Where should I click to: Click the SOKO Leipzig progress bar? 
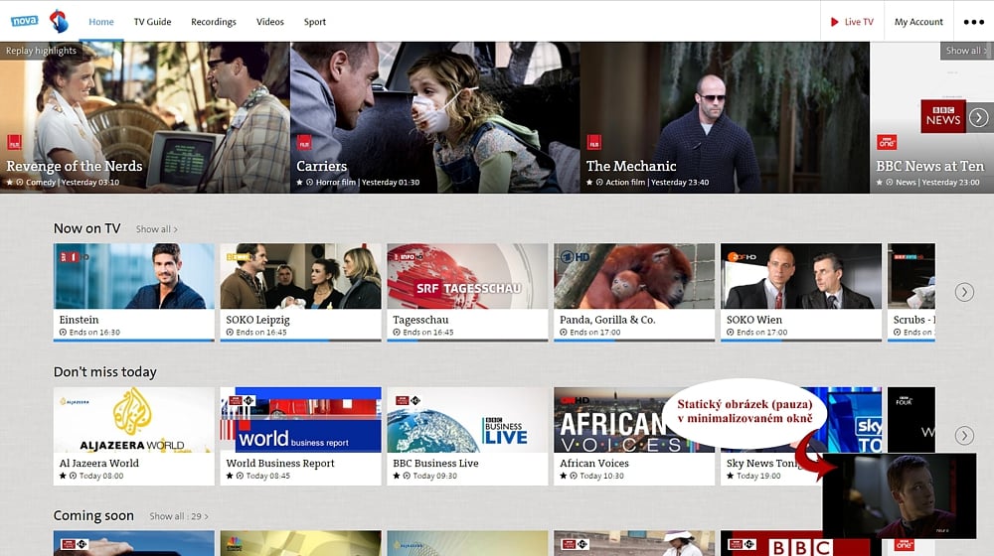point(300,341)
